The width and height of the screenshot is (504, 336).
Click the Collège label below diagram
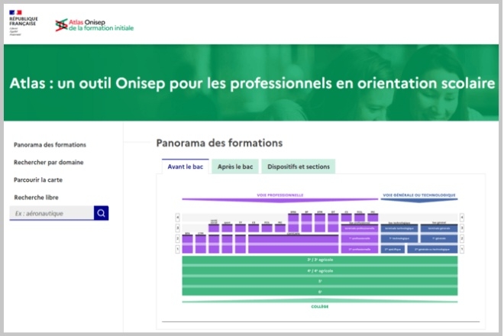click(x=319, y=306)
